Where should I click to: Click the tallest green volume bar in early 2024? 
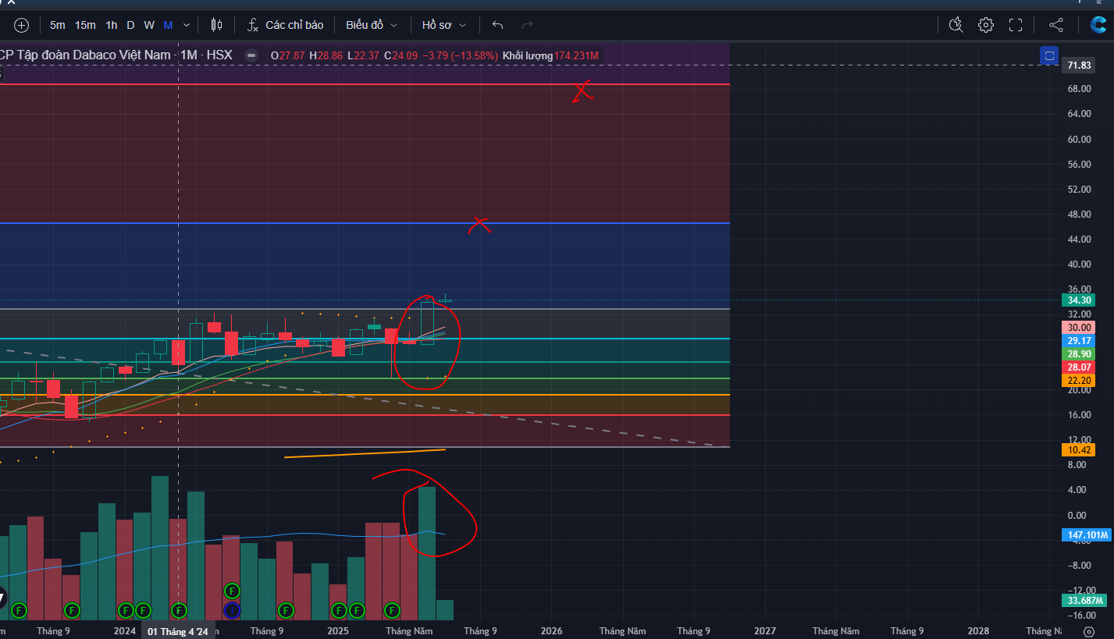(160, 548)
